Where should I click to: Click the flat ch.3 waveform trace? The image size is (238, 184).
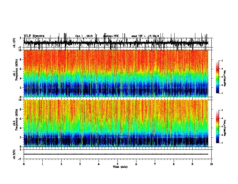(x=116, y=154)
